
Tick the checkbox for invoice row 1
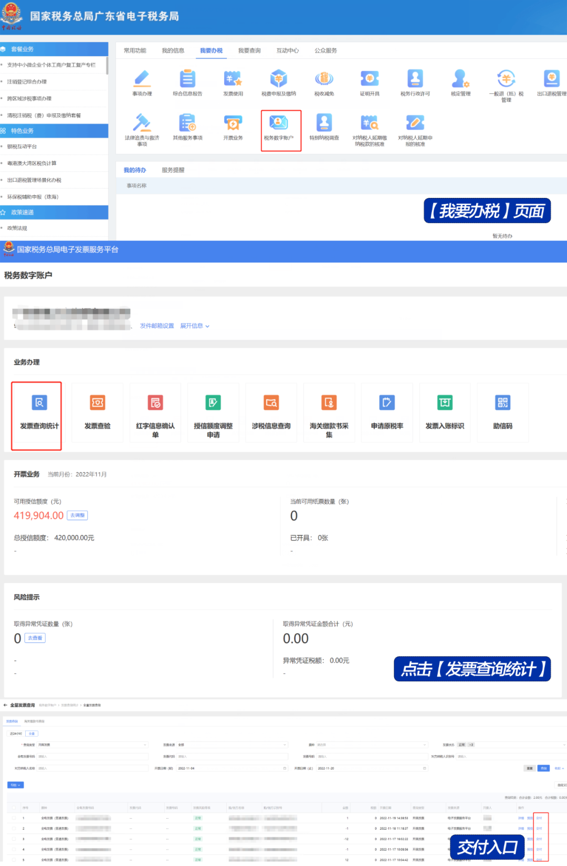[x=14, y=818]
